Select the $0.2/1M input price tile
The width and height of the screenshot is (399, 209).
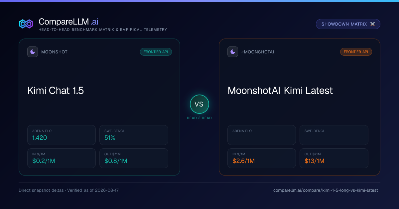click(x=62, y=158)
